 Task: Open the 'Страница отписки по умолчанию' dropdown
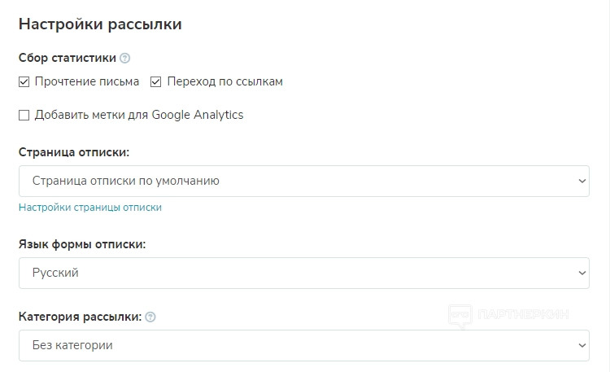pos(303,181)
